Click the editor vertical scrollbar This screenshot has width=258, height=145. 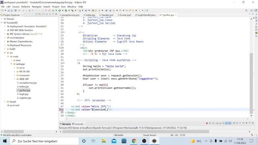point(251,83)
